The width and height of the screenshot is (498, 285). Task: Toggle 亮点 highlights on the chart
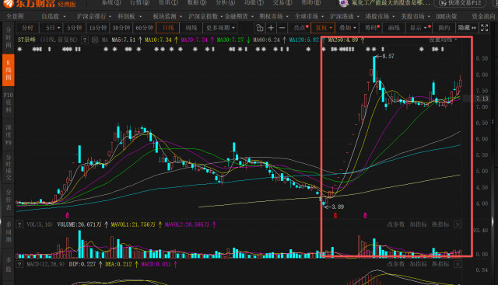[300, 28]
